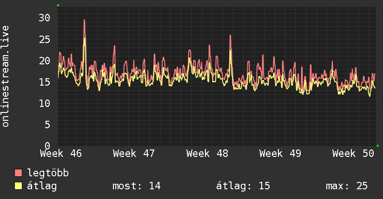
Task: Click the 'onlinestream.live' vertical axis title
Action: pos(6,76)
